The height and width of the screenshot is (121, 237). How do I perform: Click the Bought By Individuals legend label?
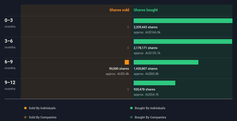150,108
